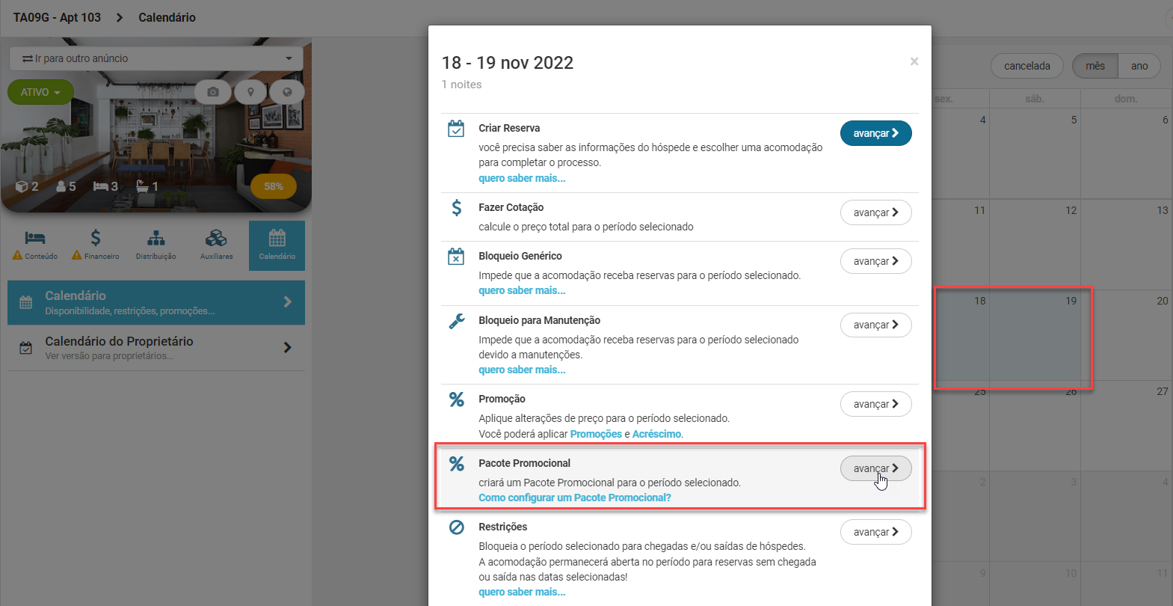Switch calendar to mês view

coord(1095,66)
